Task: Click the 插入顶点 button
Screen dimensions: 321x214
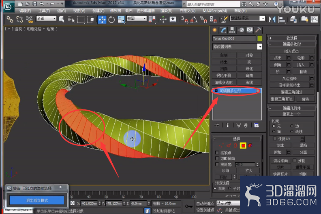Action: pyautogui.click(x=291, y=51)
